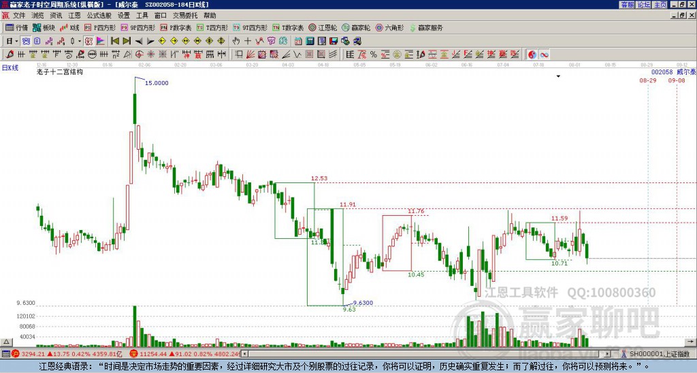Screen dimensions: 697x373
Task: Open the T四方形 tool
Action: pyautogui.click(x=212, y=27)
